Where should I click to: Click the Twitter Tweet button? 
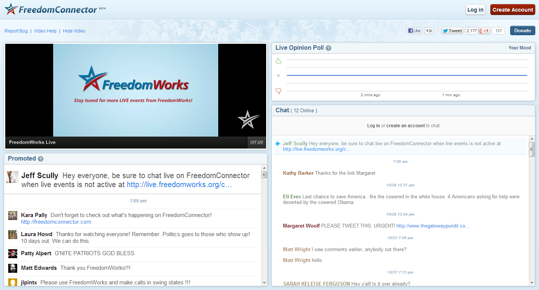[453, 31]
